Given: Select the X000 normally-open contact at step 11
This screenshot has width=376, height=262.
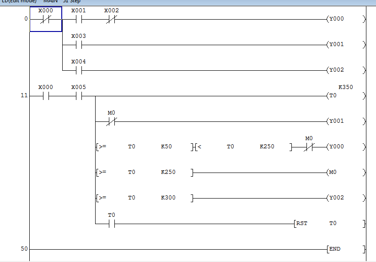Looking at the screenshot, I should [46, 96].
